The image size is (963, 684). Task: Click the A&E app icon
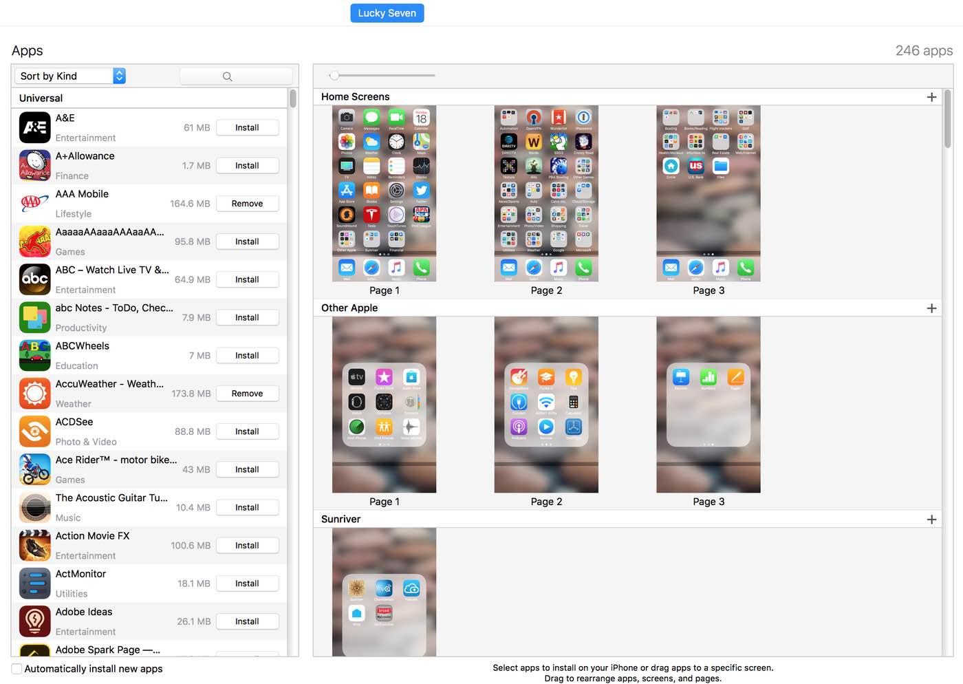click(x=35, y=127)
